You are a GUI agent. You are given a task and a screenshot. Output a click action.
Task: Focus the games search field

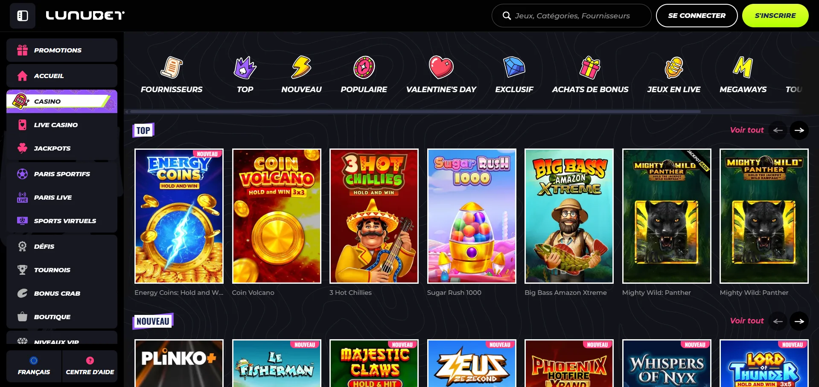point(571,16)
